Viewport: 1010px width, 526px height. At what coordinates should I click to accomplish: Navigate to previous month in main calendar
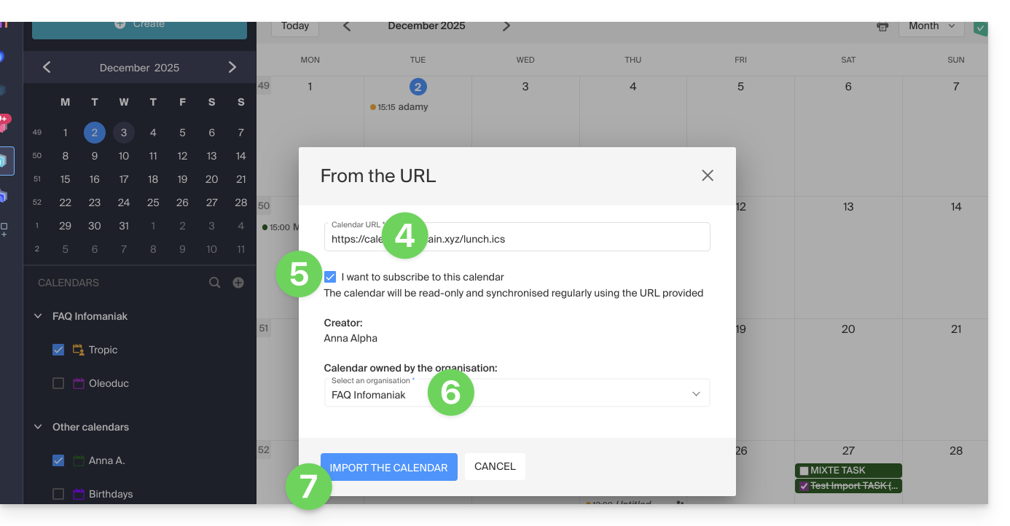pyautogui.click(x=347, y=26)
